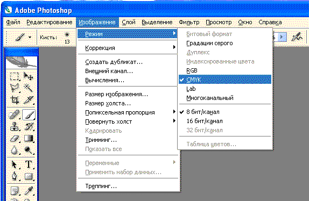Click the greyed Битовый формат mode
Viewport: 309px width, 201px height.
(x=225, y=34)
